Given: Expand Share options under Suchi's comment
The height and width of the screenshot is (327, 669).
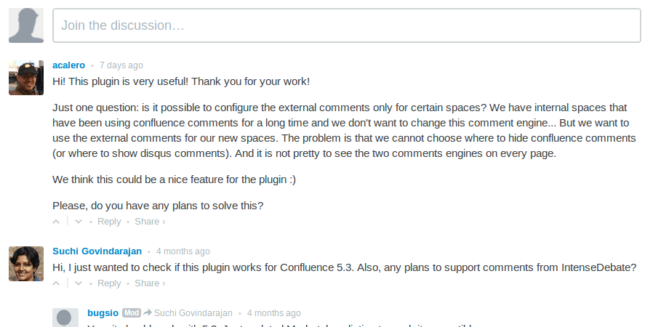Looking at the screenshot, I should tap(149, 283).
